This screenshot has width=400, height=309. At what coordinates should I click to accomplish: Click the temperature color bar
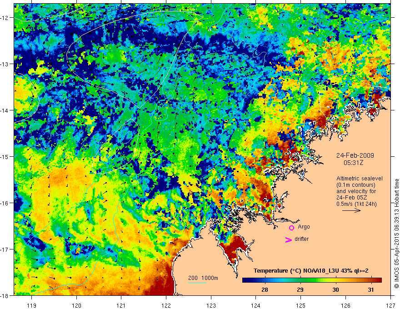tap(312, 280)
